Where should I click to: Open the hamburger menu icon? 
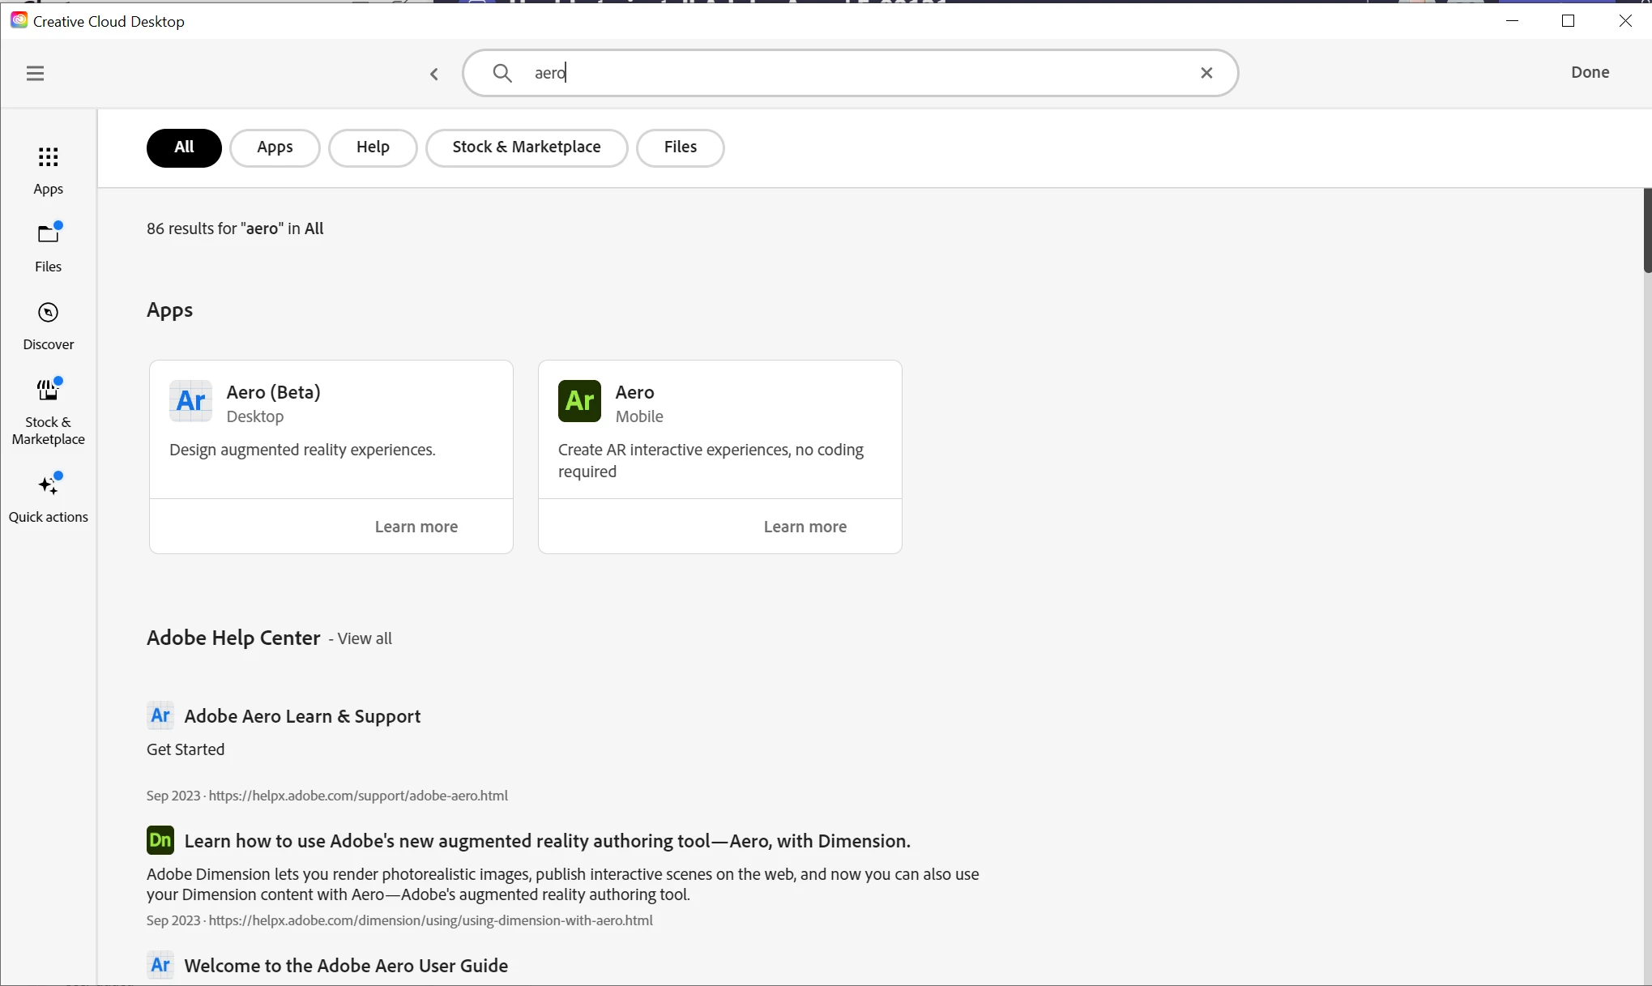pyautogui.click(x=35, y=74)
